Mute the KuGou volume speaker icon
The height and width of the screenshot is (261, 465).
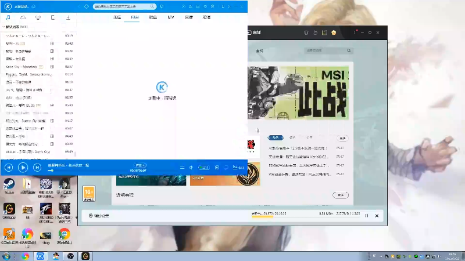pos(191,168)
